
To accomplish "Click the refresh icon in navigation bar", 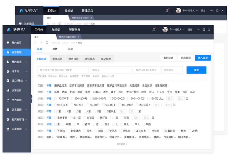I will click(x=47, y=42).
